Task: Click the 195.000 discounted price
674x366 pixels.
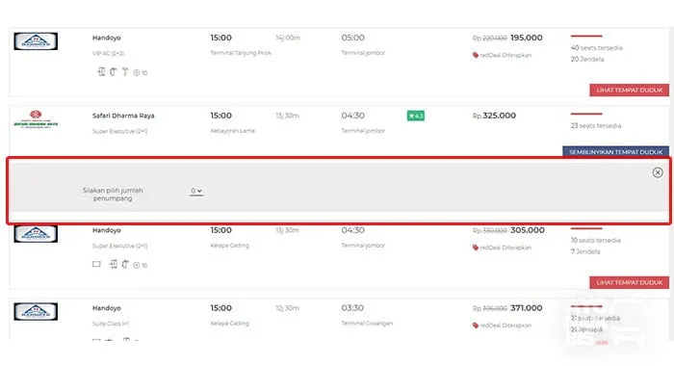Action: [526, 38]
